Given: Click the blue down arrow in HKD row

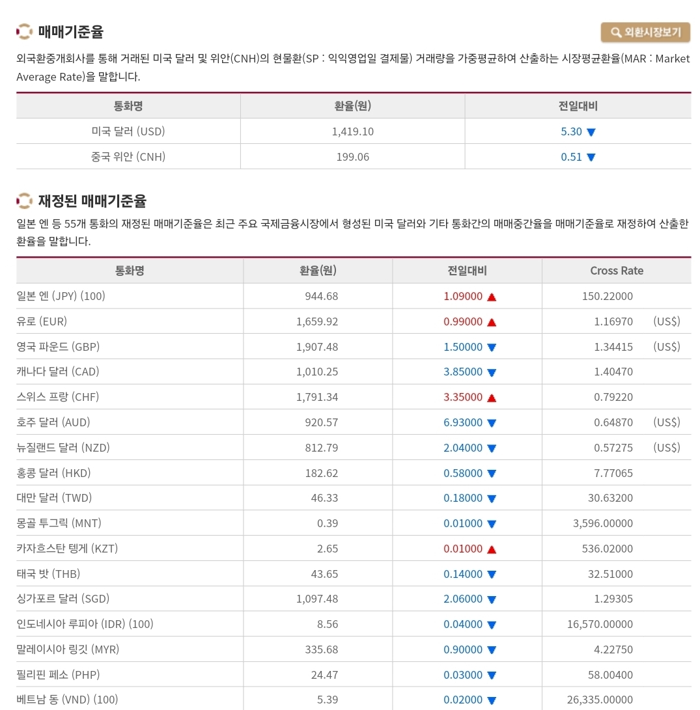Looking at the screenshot, I should [492, 474].
